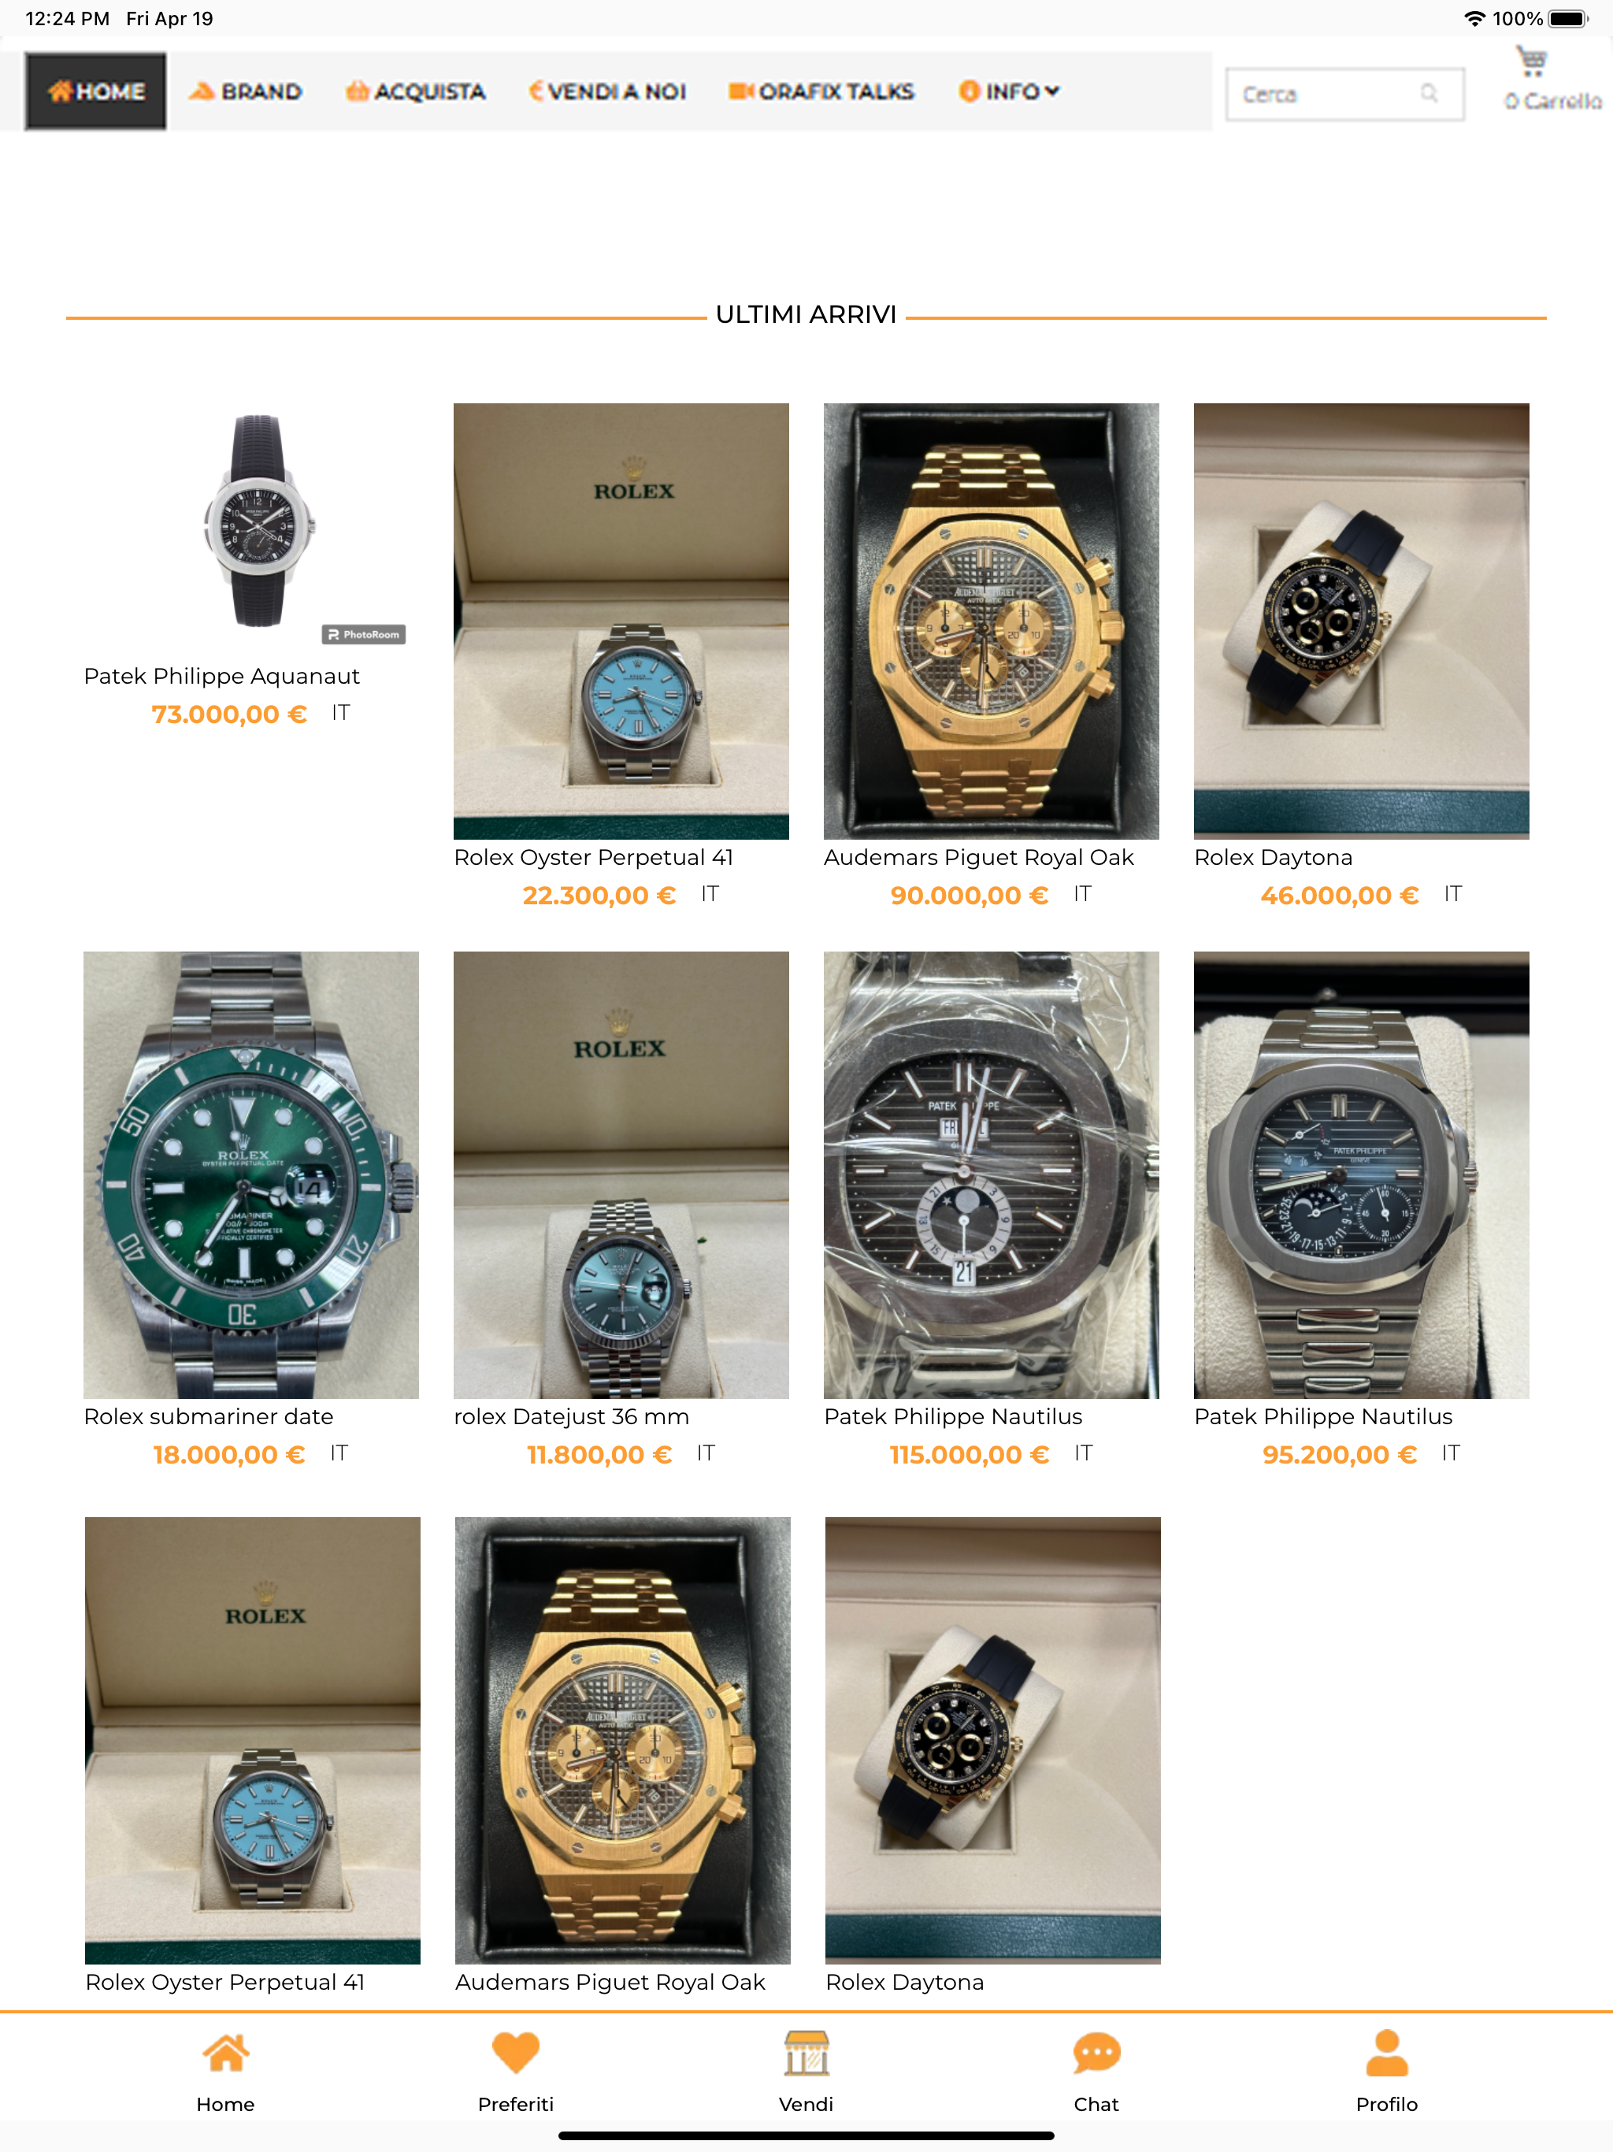Focus the Cerca search field
This screenshot has height=2152, width=1613.
pyautogui.click(x=1344, y=94)
